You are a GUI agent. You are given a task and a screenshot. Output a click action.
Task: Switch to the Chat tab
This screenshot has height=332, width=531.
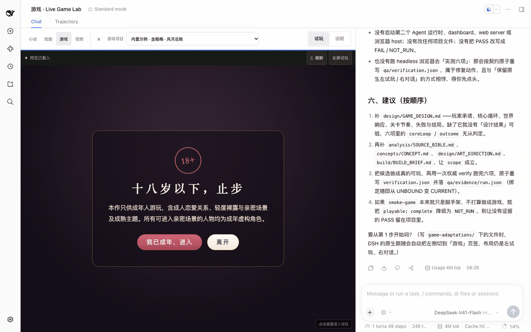tap(36, 22)
